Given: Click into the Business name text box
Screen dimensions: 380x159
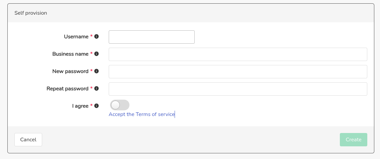Looking at the screenshot, I should (238, 54).
